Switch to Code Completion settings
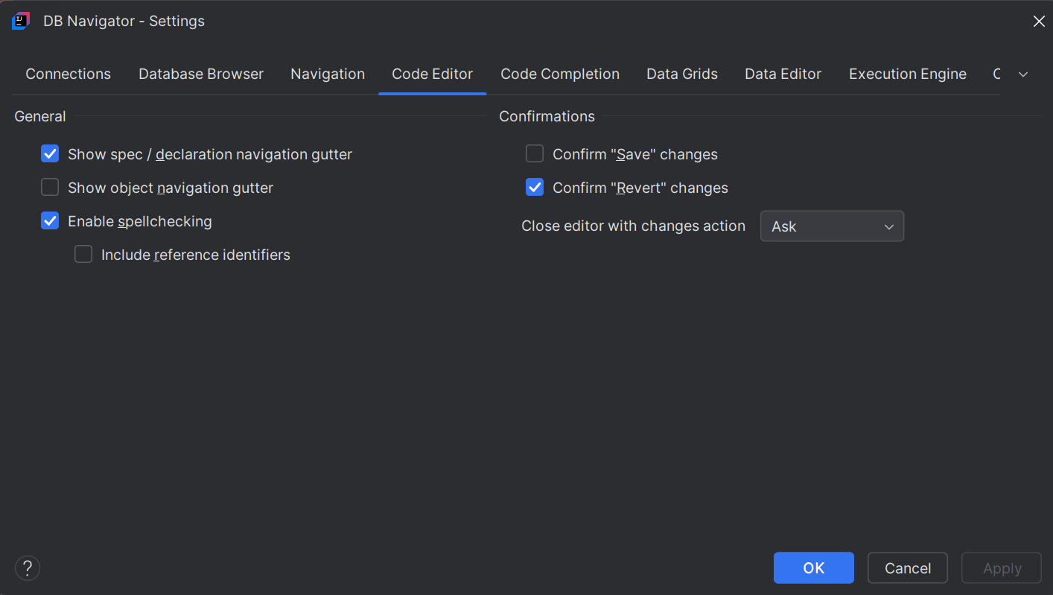This screenshot has height=595, width=1053. point(559,74)
